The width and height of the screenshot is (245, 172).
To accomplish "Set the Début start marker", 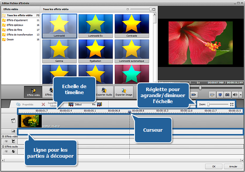I will (75, 104).
